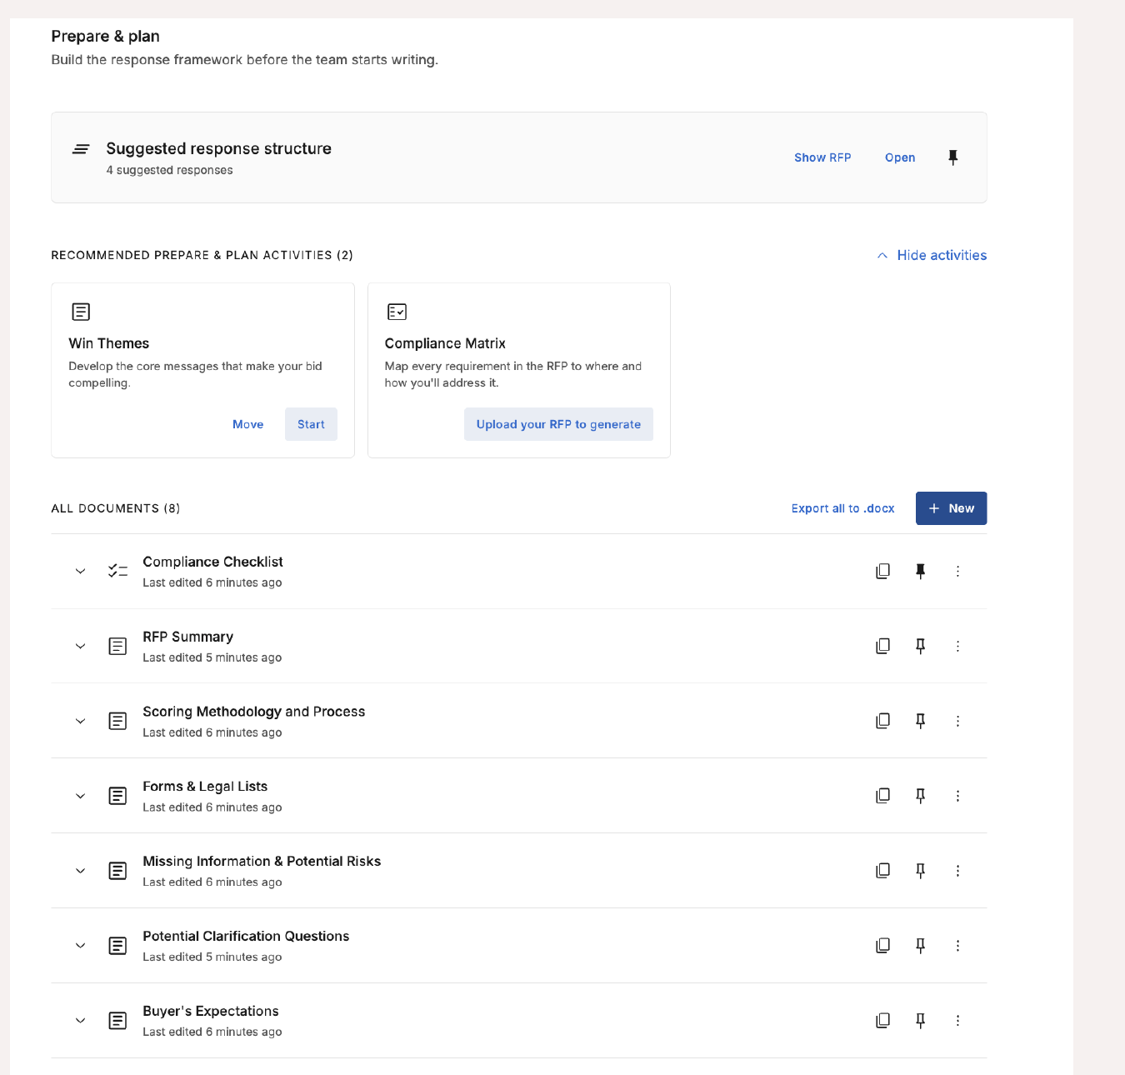Viewport: 1125px width, 1075px height.
Task: Start the Win Themes activity
Action: tap(311, 424)
